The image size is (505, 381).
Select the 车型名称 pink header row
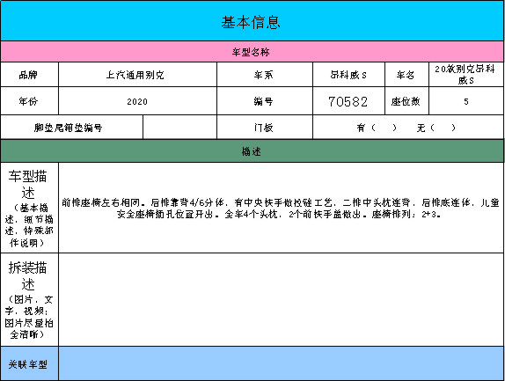click(x=252, y=52)
